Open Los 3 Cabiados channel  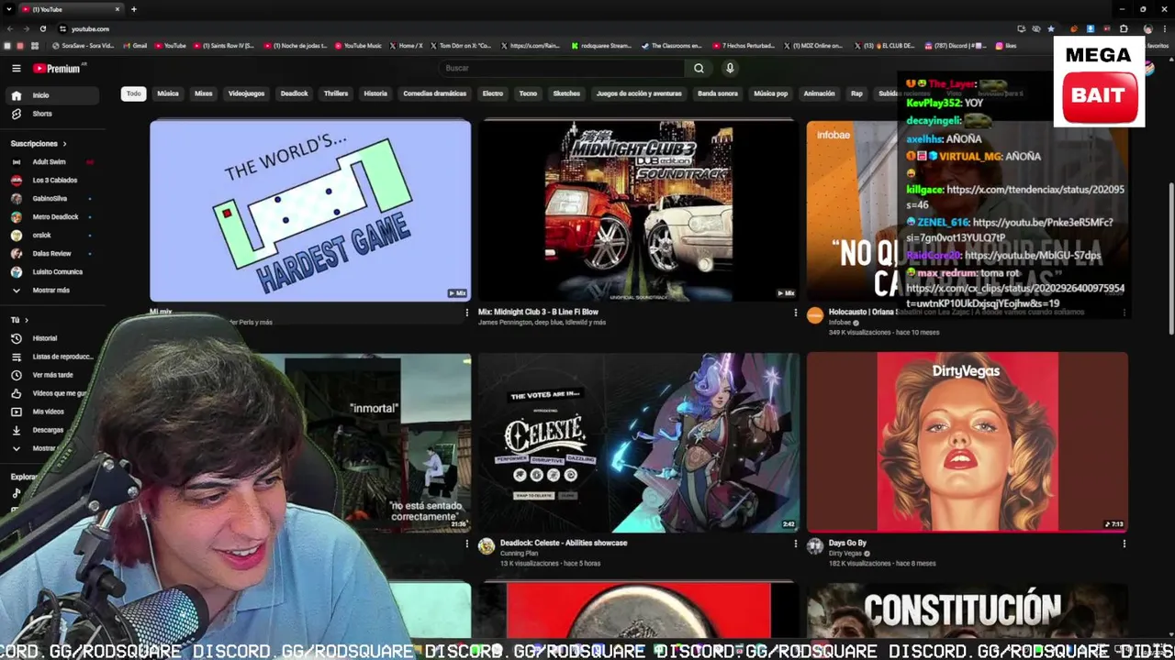coord(54,181)
